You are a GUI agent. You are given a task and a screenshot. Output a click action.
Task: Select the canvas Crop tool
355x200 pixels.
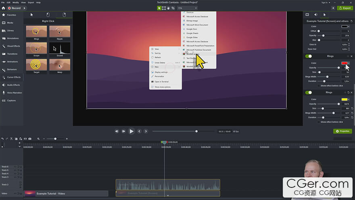click(173, 8)
